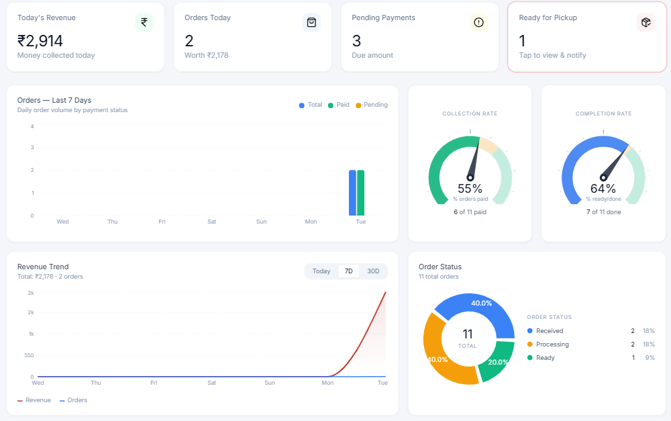Image resolution: width=671 pixels, height=421 pixels.
Task: Select the 30D revenue range
Action: [373, 271]
